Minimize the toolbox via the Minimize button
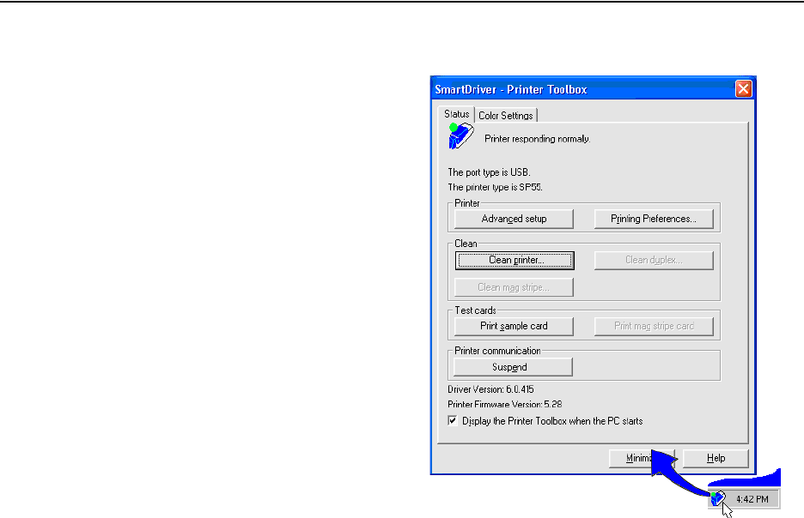Viewport: 804px width, 518px height. [x=641, y=458]
